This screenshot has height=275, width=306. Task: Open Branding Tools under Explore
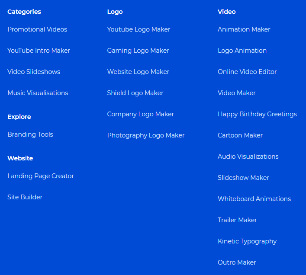click(x=30, y=134)
